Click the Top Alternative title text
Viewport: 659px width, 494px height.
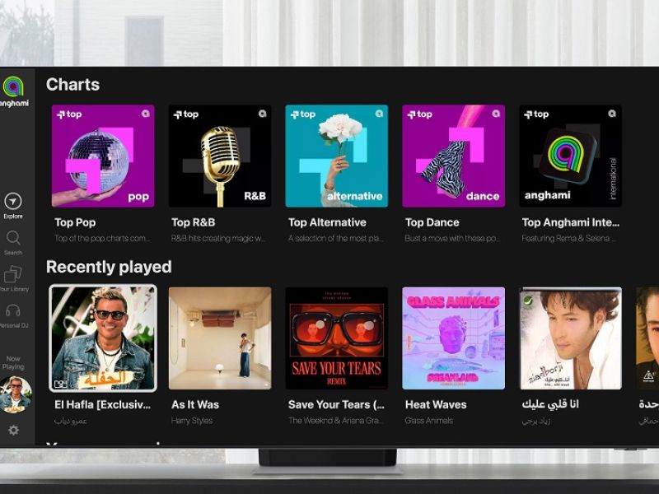(327, 222)
